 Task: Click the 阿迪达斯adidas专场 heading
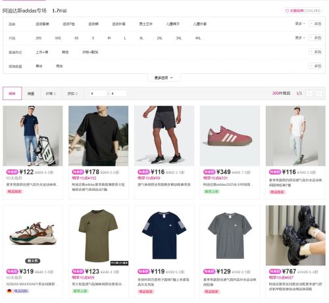click(x=24, y=11)
